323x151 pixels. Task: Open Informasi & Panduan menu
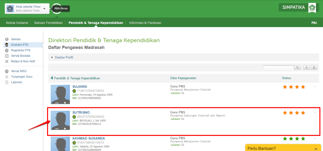[x=145, y=23]
